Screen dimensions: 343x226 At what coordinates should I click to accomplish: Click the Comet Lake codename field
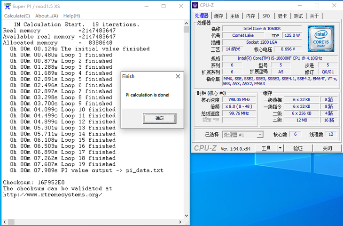coord(243,35)
